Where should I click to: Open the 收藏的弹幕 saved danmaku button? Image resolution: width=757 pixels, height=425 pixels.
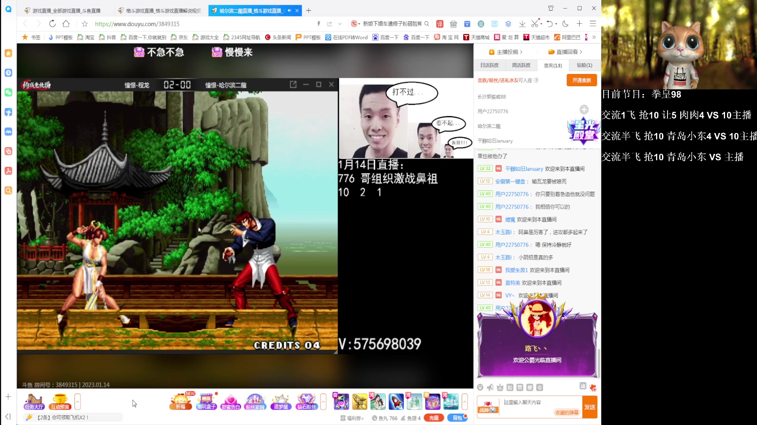click(567, 412)
